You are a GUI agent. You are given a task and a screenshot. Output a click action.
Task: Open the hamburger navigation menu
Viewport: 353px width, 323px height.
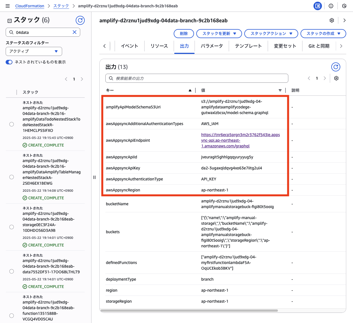point(8,6)
